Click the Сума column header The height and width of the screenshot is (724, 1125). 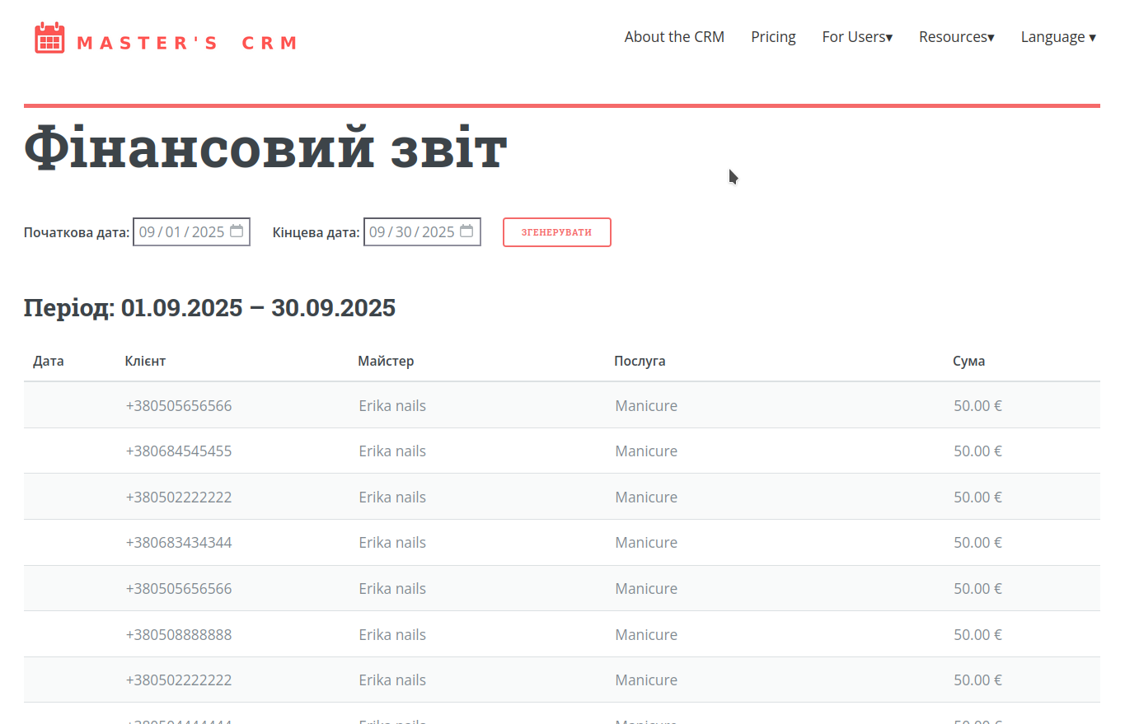[x=968, y=361]
